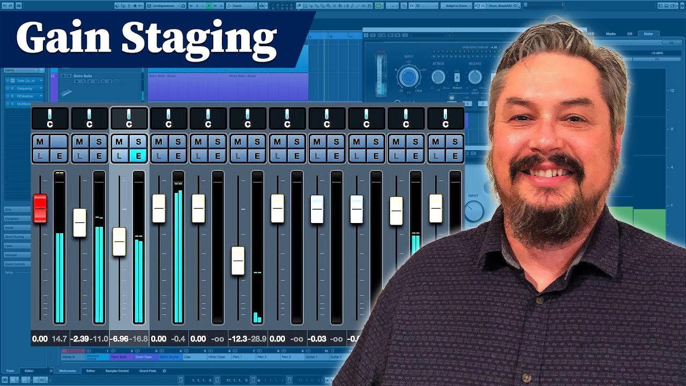
Task: Expand the Fader inspector section
Action: point(17,246)
